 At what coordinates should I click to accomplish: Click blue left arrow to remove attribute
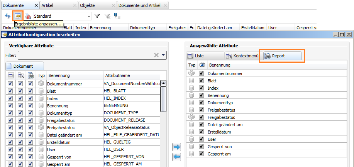pyautogui.click(x=176, y=156)
